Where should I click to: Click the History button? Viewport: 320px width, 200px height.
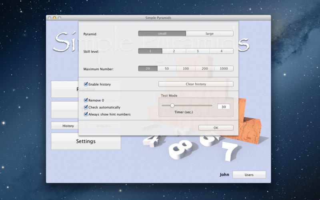pos(68,126)
